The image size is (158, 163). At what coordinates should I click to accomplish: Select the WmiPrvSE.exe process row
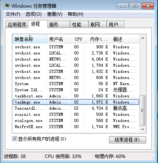[76, 127]
